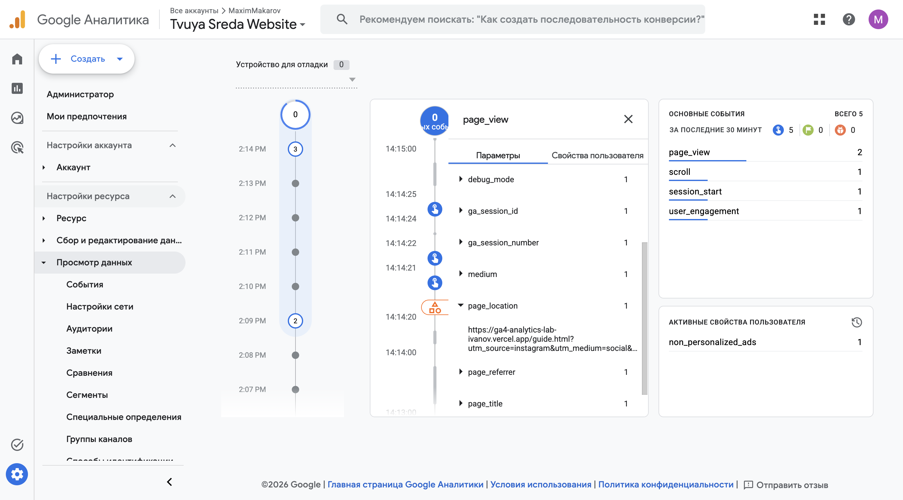Collapse the Настройки ресурса section
This screenshot has width=903, height=500.
(173, 196)
